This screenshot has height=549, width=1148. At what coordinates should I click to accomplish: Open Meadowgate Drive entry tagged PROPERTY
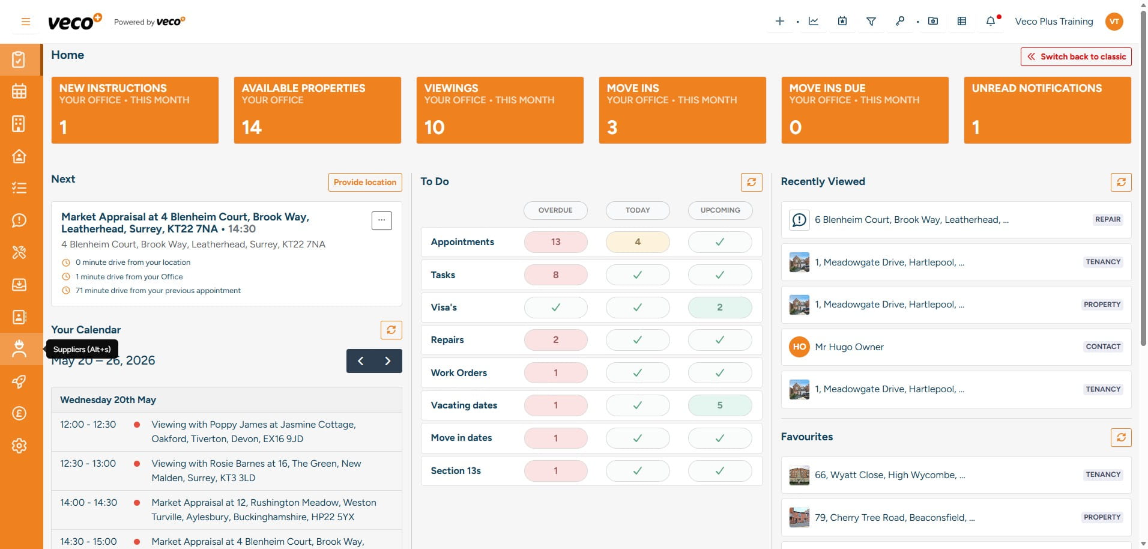coord(956,305)
